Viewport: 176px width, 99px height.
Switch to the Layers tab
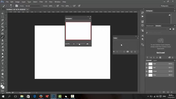[155, 61]
